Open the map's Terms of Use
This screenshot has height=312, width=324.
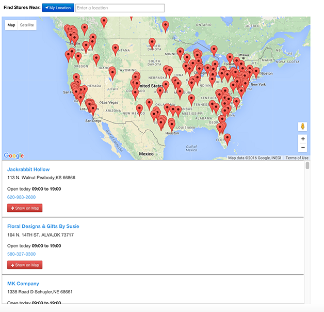coord(297,158)
